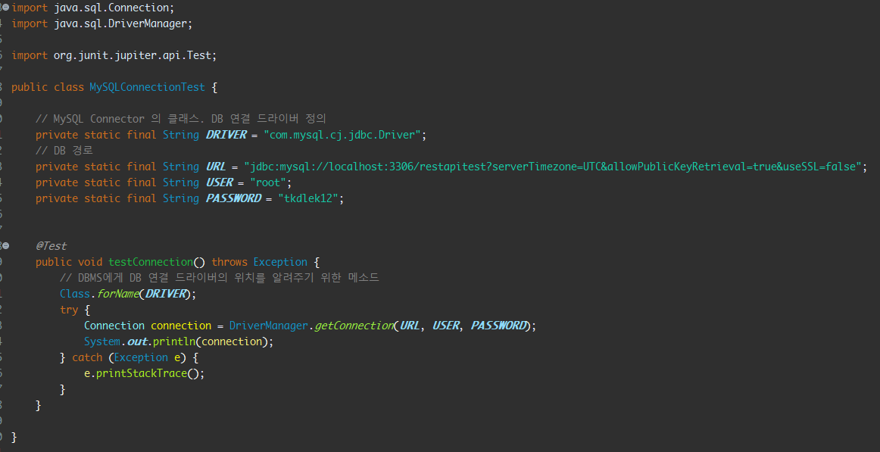880x452 pixels.
Task: Click the "com.mysql.cj.jdbc.Driver" string literal
Action: click(342, 136)
